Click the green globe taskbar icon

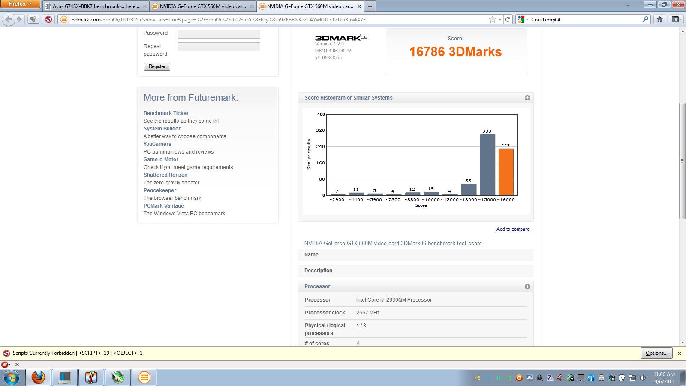click(x=118, y=377)
